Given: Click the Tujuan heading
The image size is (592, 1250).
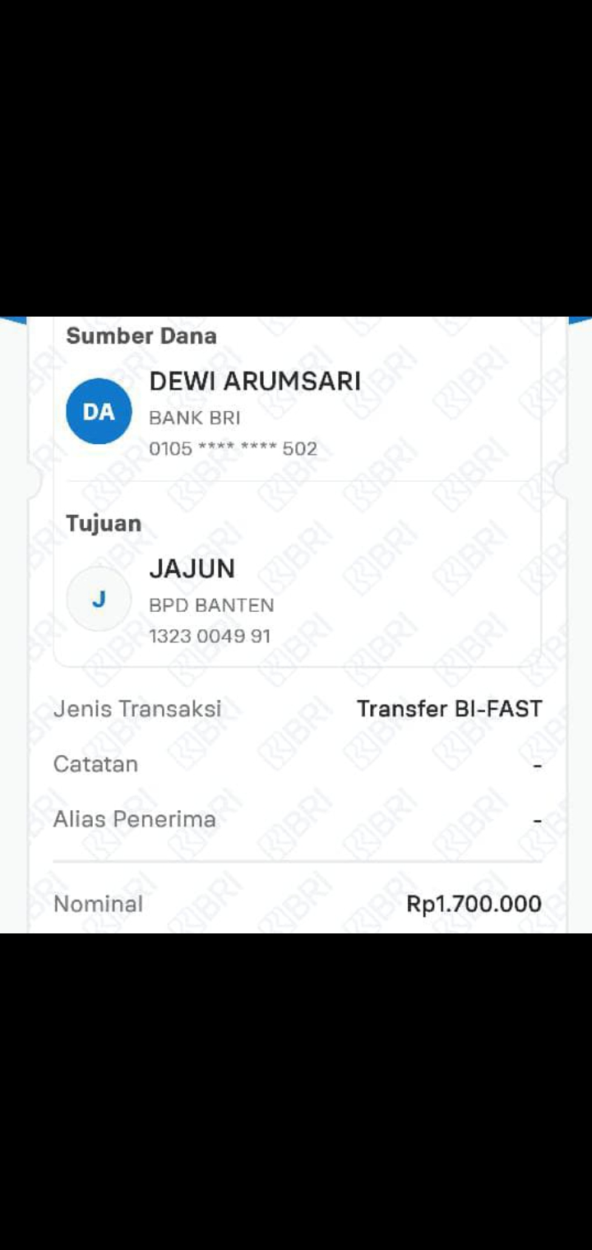Looking at the screenshot, I should (104, 523).
